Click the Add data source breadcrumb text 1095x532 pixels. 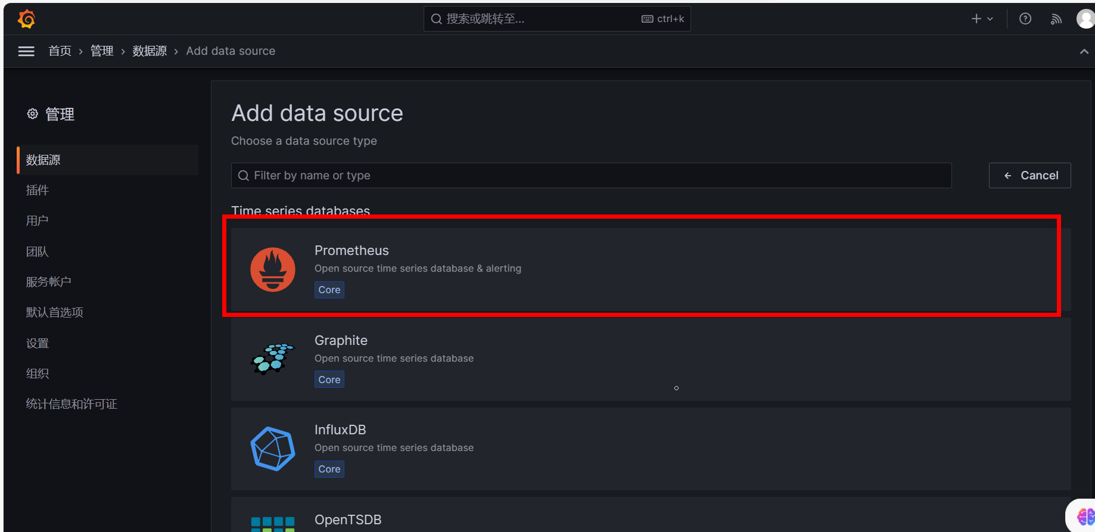coord(231,51)
